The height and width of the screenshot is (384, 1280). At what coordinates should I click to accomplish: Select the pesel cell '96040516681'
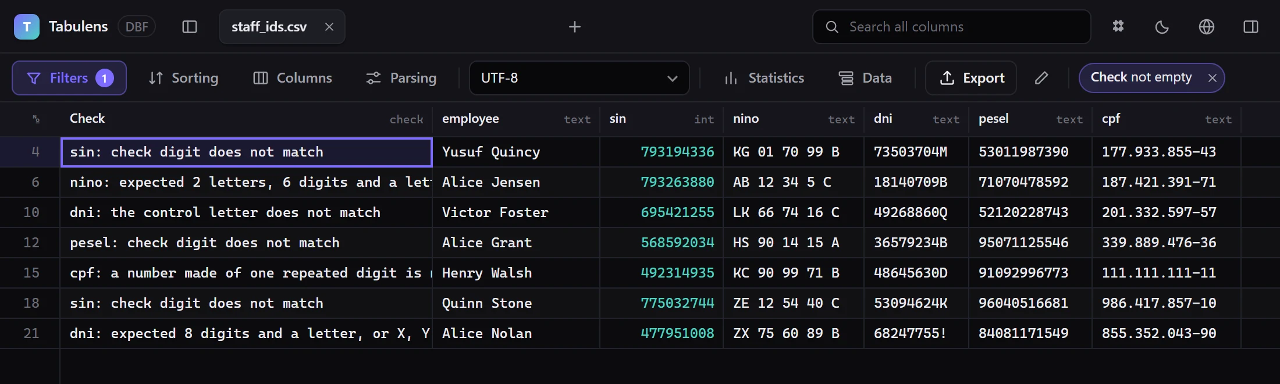click(1030, 303)
